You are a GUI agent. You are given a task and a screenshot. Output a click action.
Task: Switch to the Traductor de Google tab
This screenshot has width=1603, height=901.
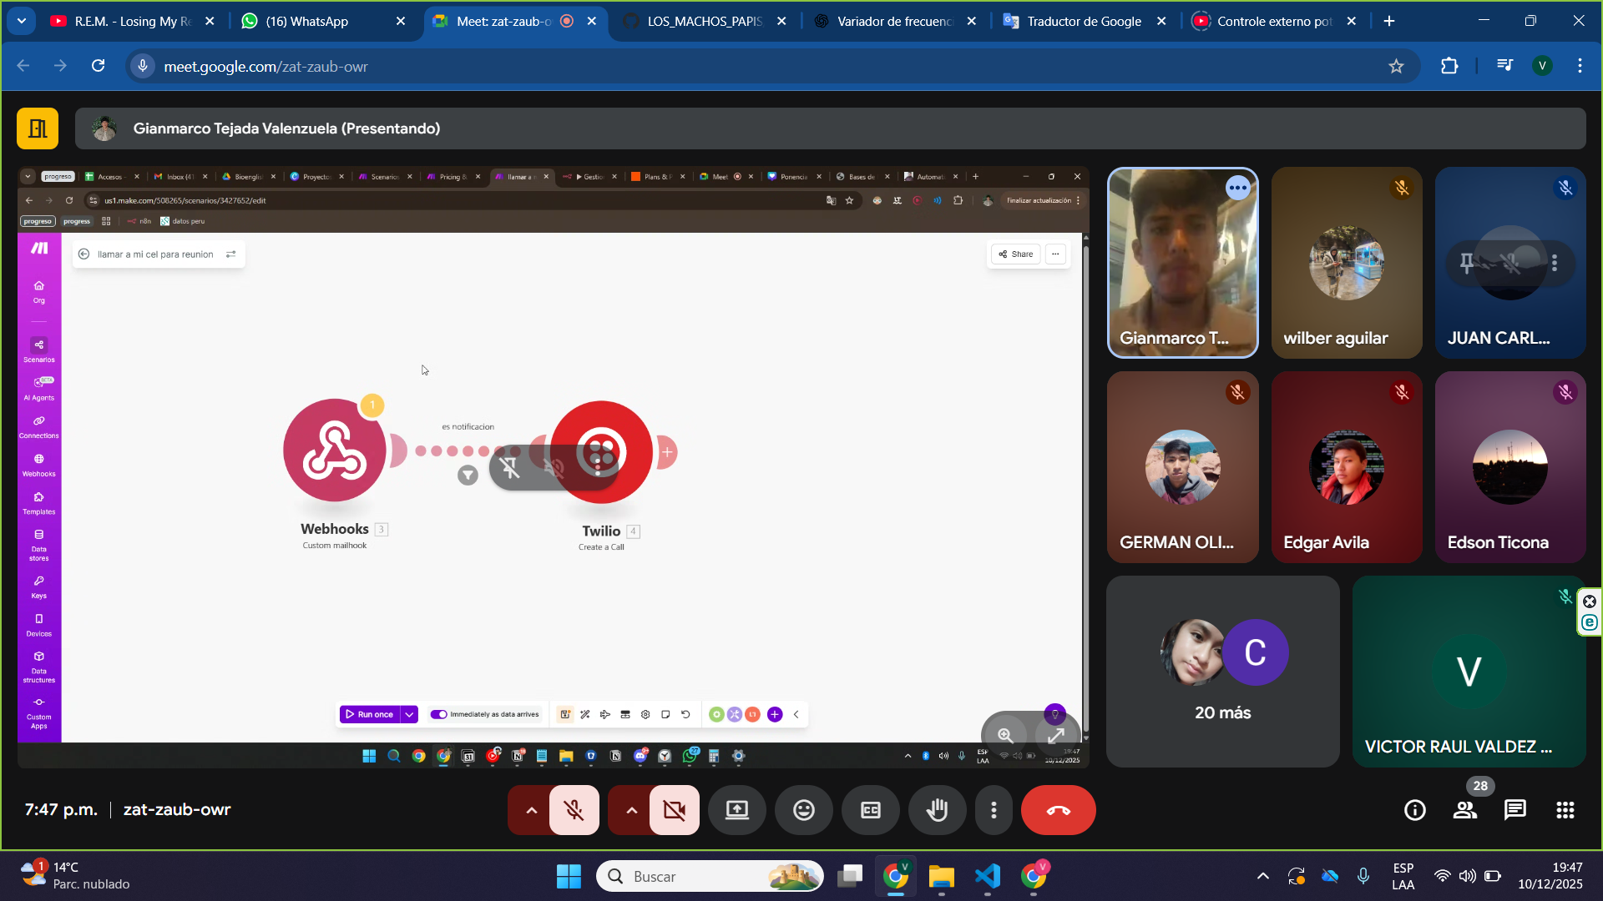(x=1083, y=21)
